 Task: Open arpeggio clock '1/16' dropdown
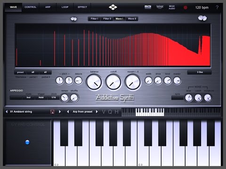54,98
